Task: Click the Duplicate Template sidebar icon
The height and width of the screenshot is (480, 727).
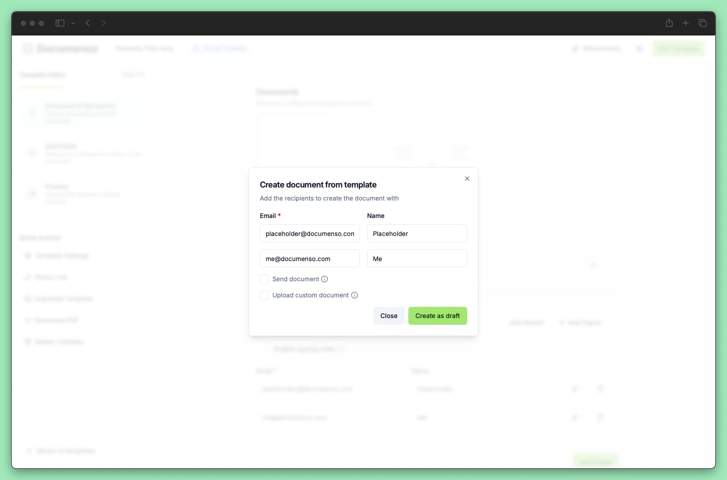Action: pyautogui.click(x=28, y=298)
